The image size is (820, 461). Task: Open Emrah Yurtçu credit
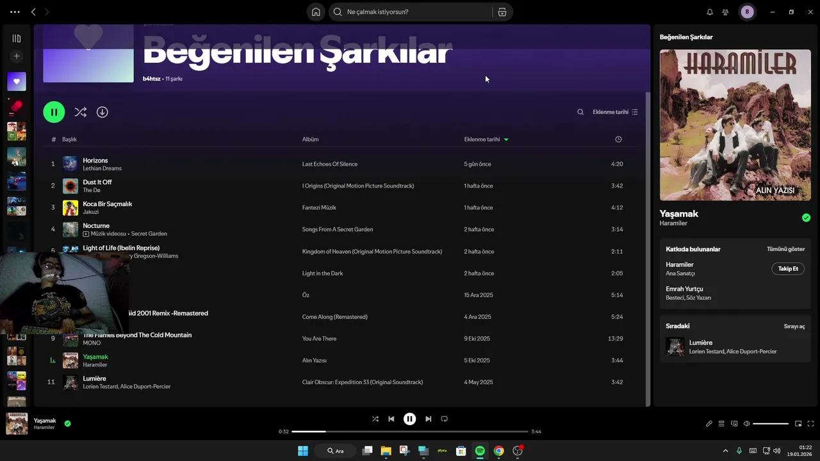click(x=684, y=289)
